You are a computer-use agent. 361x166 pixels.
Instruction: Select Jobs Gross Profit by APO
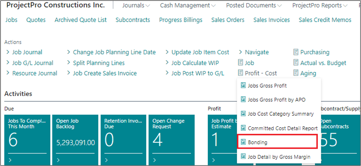point(277,100)
